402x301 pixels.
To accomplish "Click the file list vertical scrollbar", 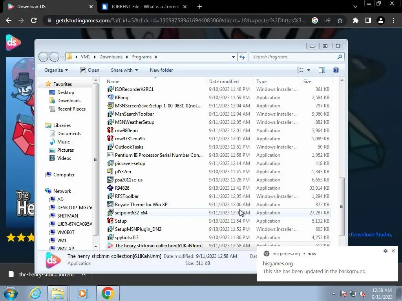I will point(342,206).
